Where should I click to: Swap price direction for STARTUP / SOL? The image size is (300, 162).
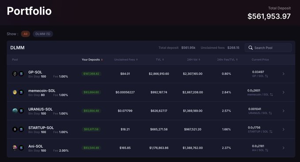(x=271, y=132)
